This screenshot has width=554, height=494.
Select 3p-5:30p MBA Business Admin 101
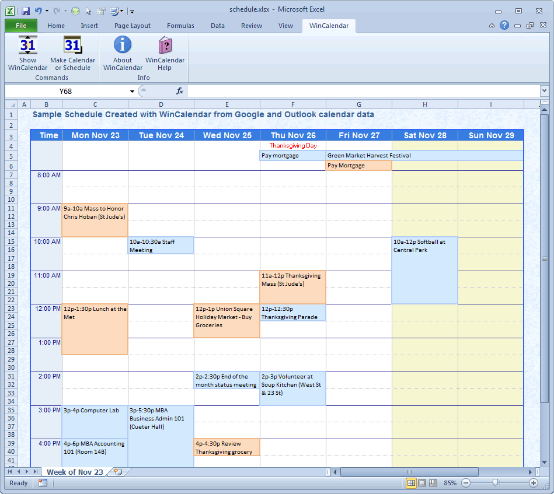[161, 436]
